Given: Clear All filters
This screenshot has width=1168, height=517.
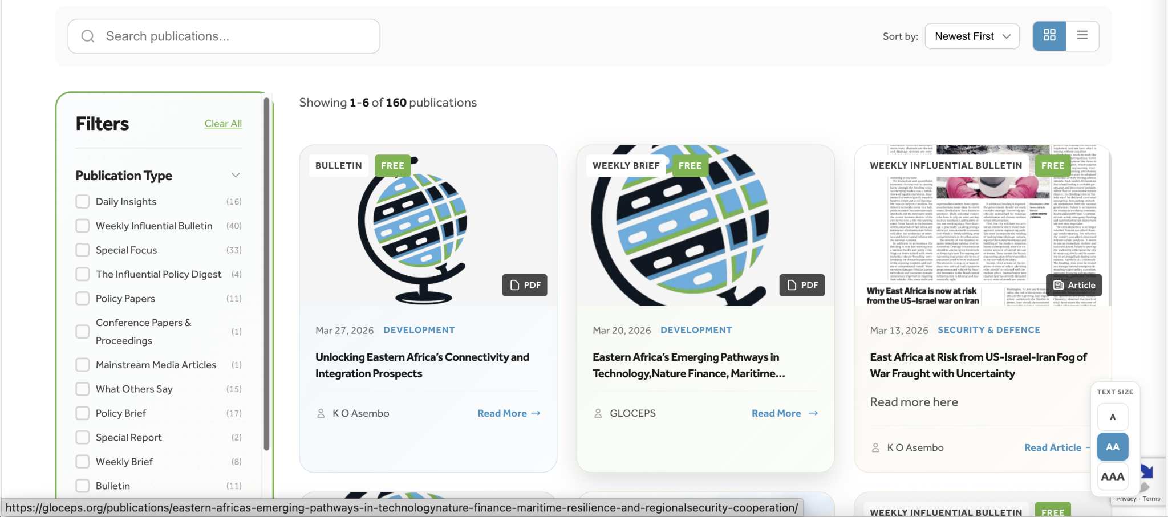Looking at the screenshot, I should tap(223, 124).
